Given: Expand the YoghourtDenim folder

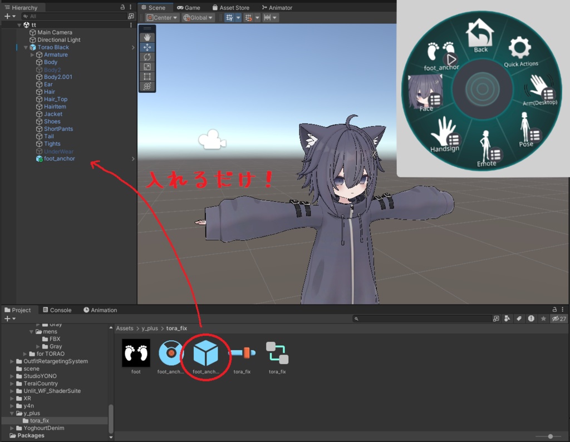Looking at the screenshot, I should [12, 428].
